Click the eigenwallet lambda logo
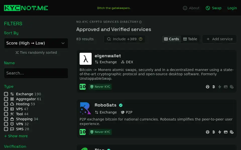 click(x=86, y=59)
